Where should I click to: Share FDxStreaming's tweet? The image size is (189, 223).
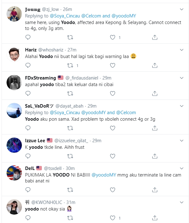(x=155, y=93)
